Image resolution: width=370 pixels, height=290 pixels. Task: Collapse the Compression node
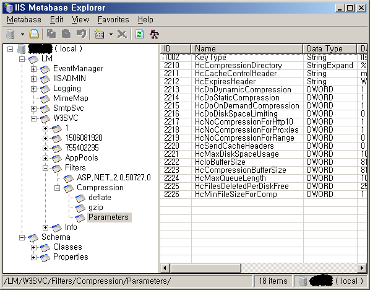(58, 188)
